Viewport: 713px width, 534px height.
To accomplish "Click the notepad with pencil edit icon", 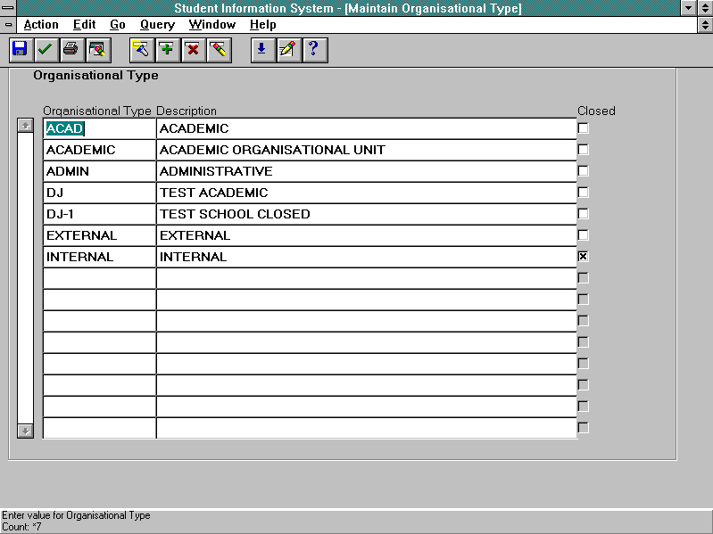I will 287,50.
